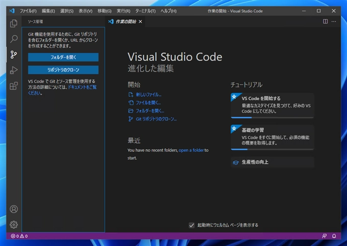Click the フォルダーを開く button in sidebar
The width and height of the screenshot is (347, 246).
63,57
